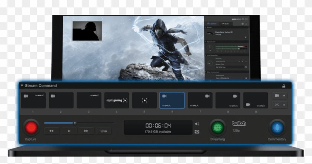Select scene layout 1
312x164 pixels.
click(x=33, y=101)
